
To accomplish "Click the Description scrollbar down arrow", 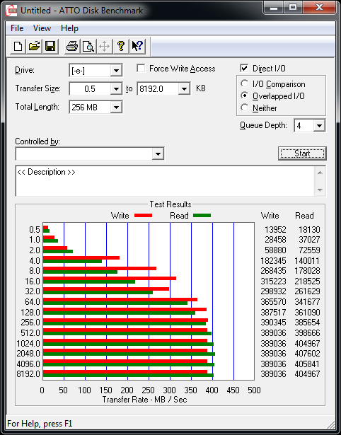I will pos(320,190).
